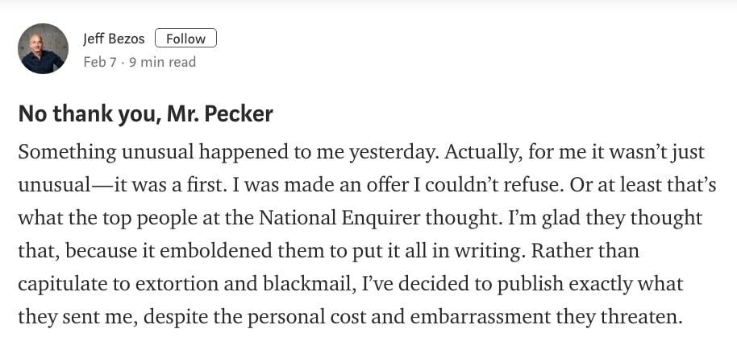Click the Follow button beside author name
This screenshot has width=737, height=362.
[185, 39]
